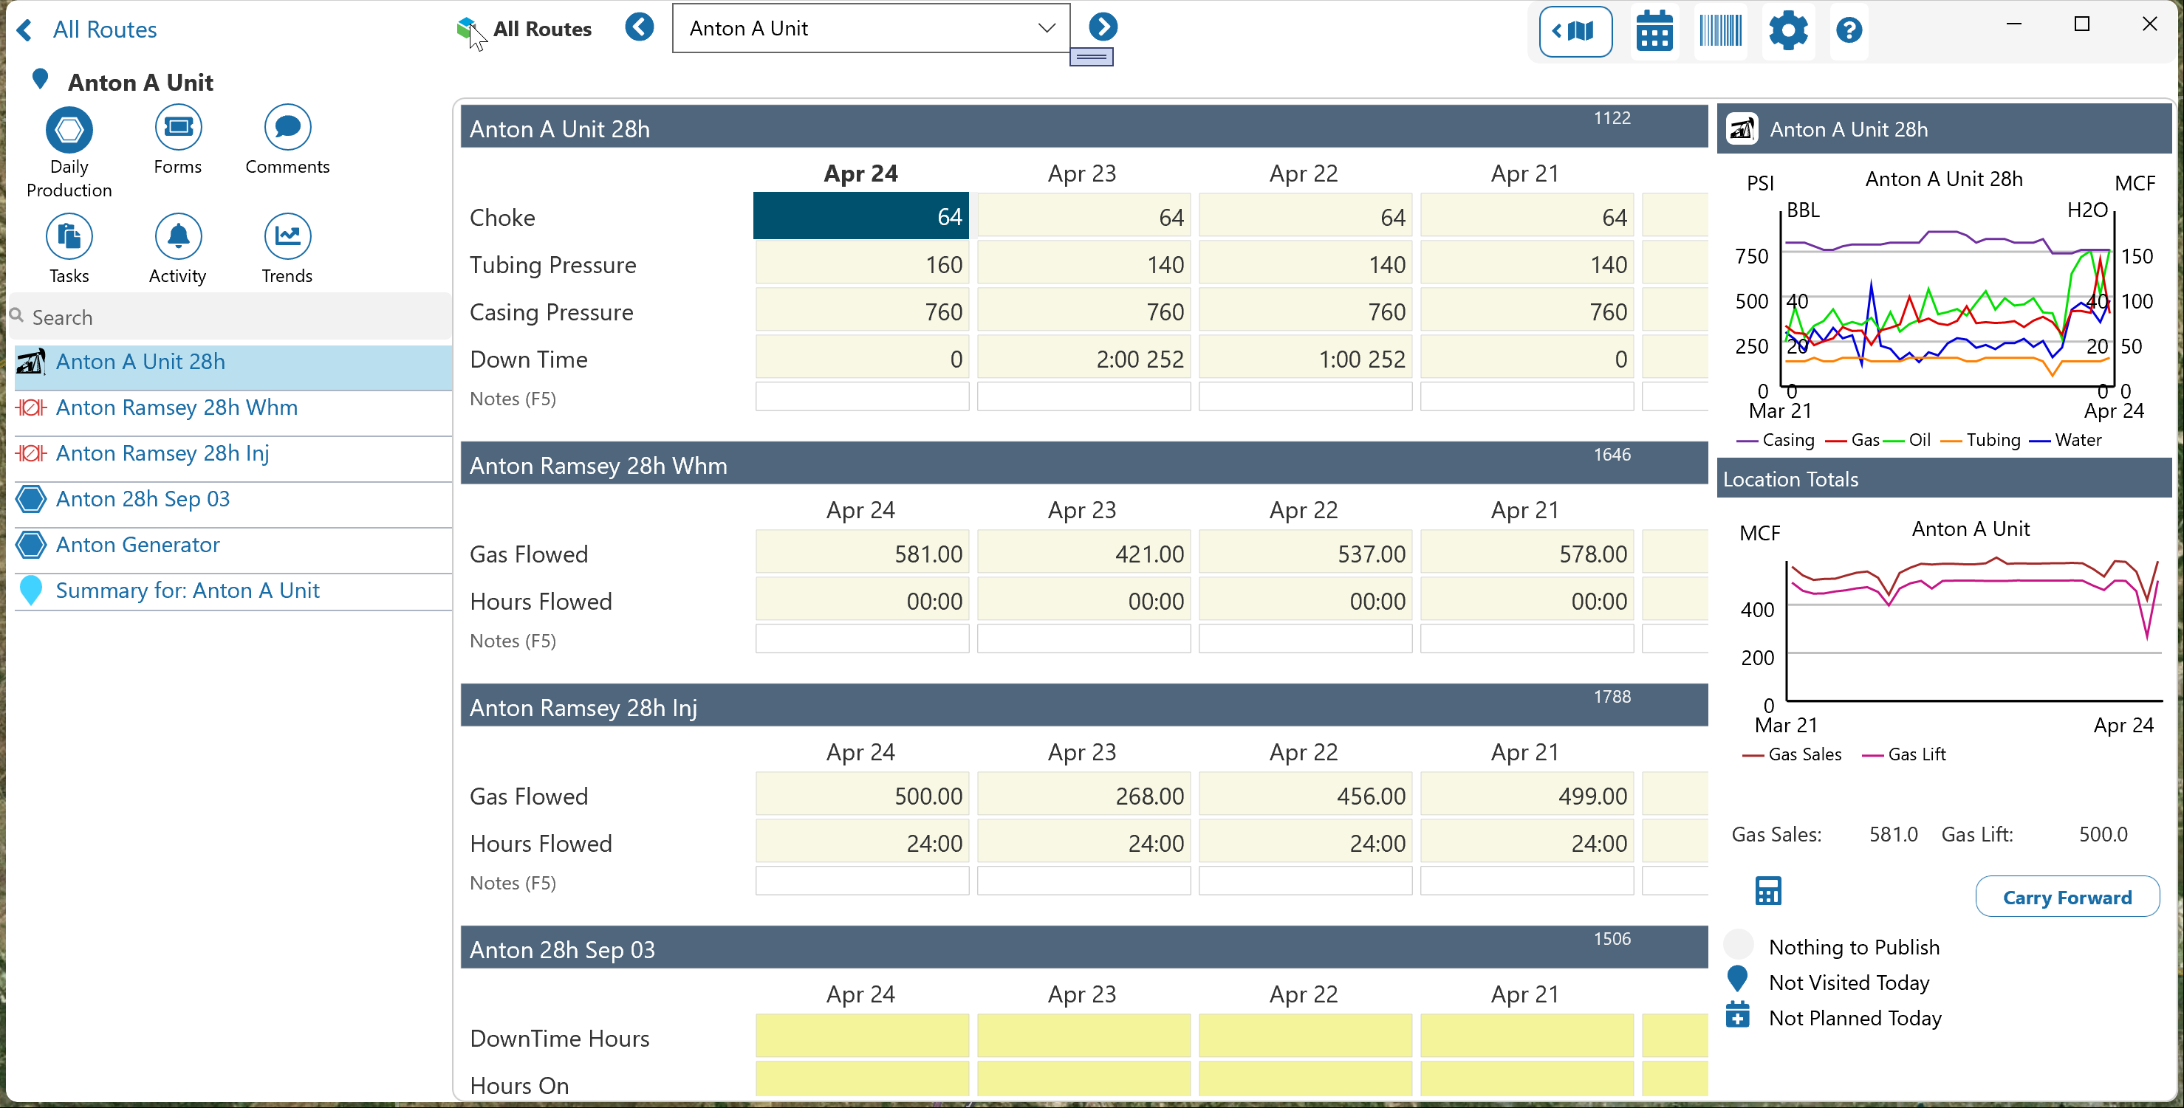The height and width of the screenshot is (1108, 2184).
Task: Select Anton Ramsey 28h Whm in list
Action: tap(177, 407)
